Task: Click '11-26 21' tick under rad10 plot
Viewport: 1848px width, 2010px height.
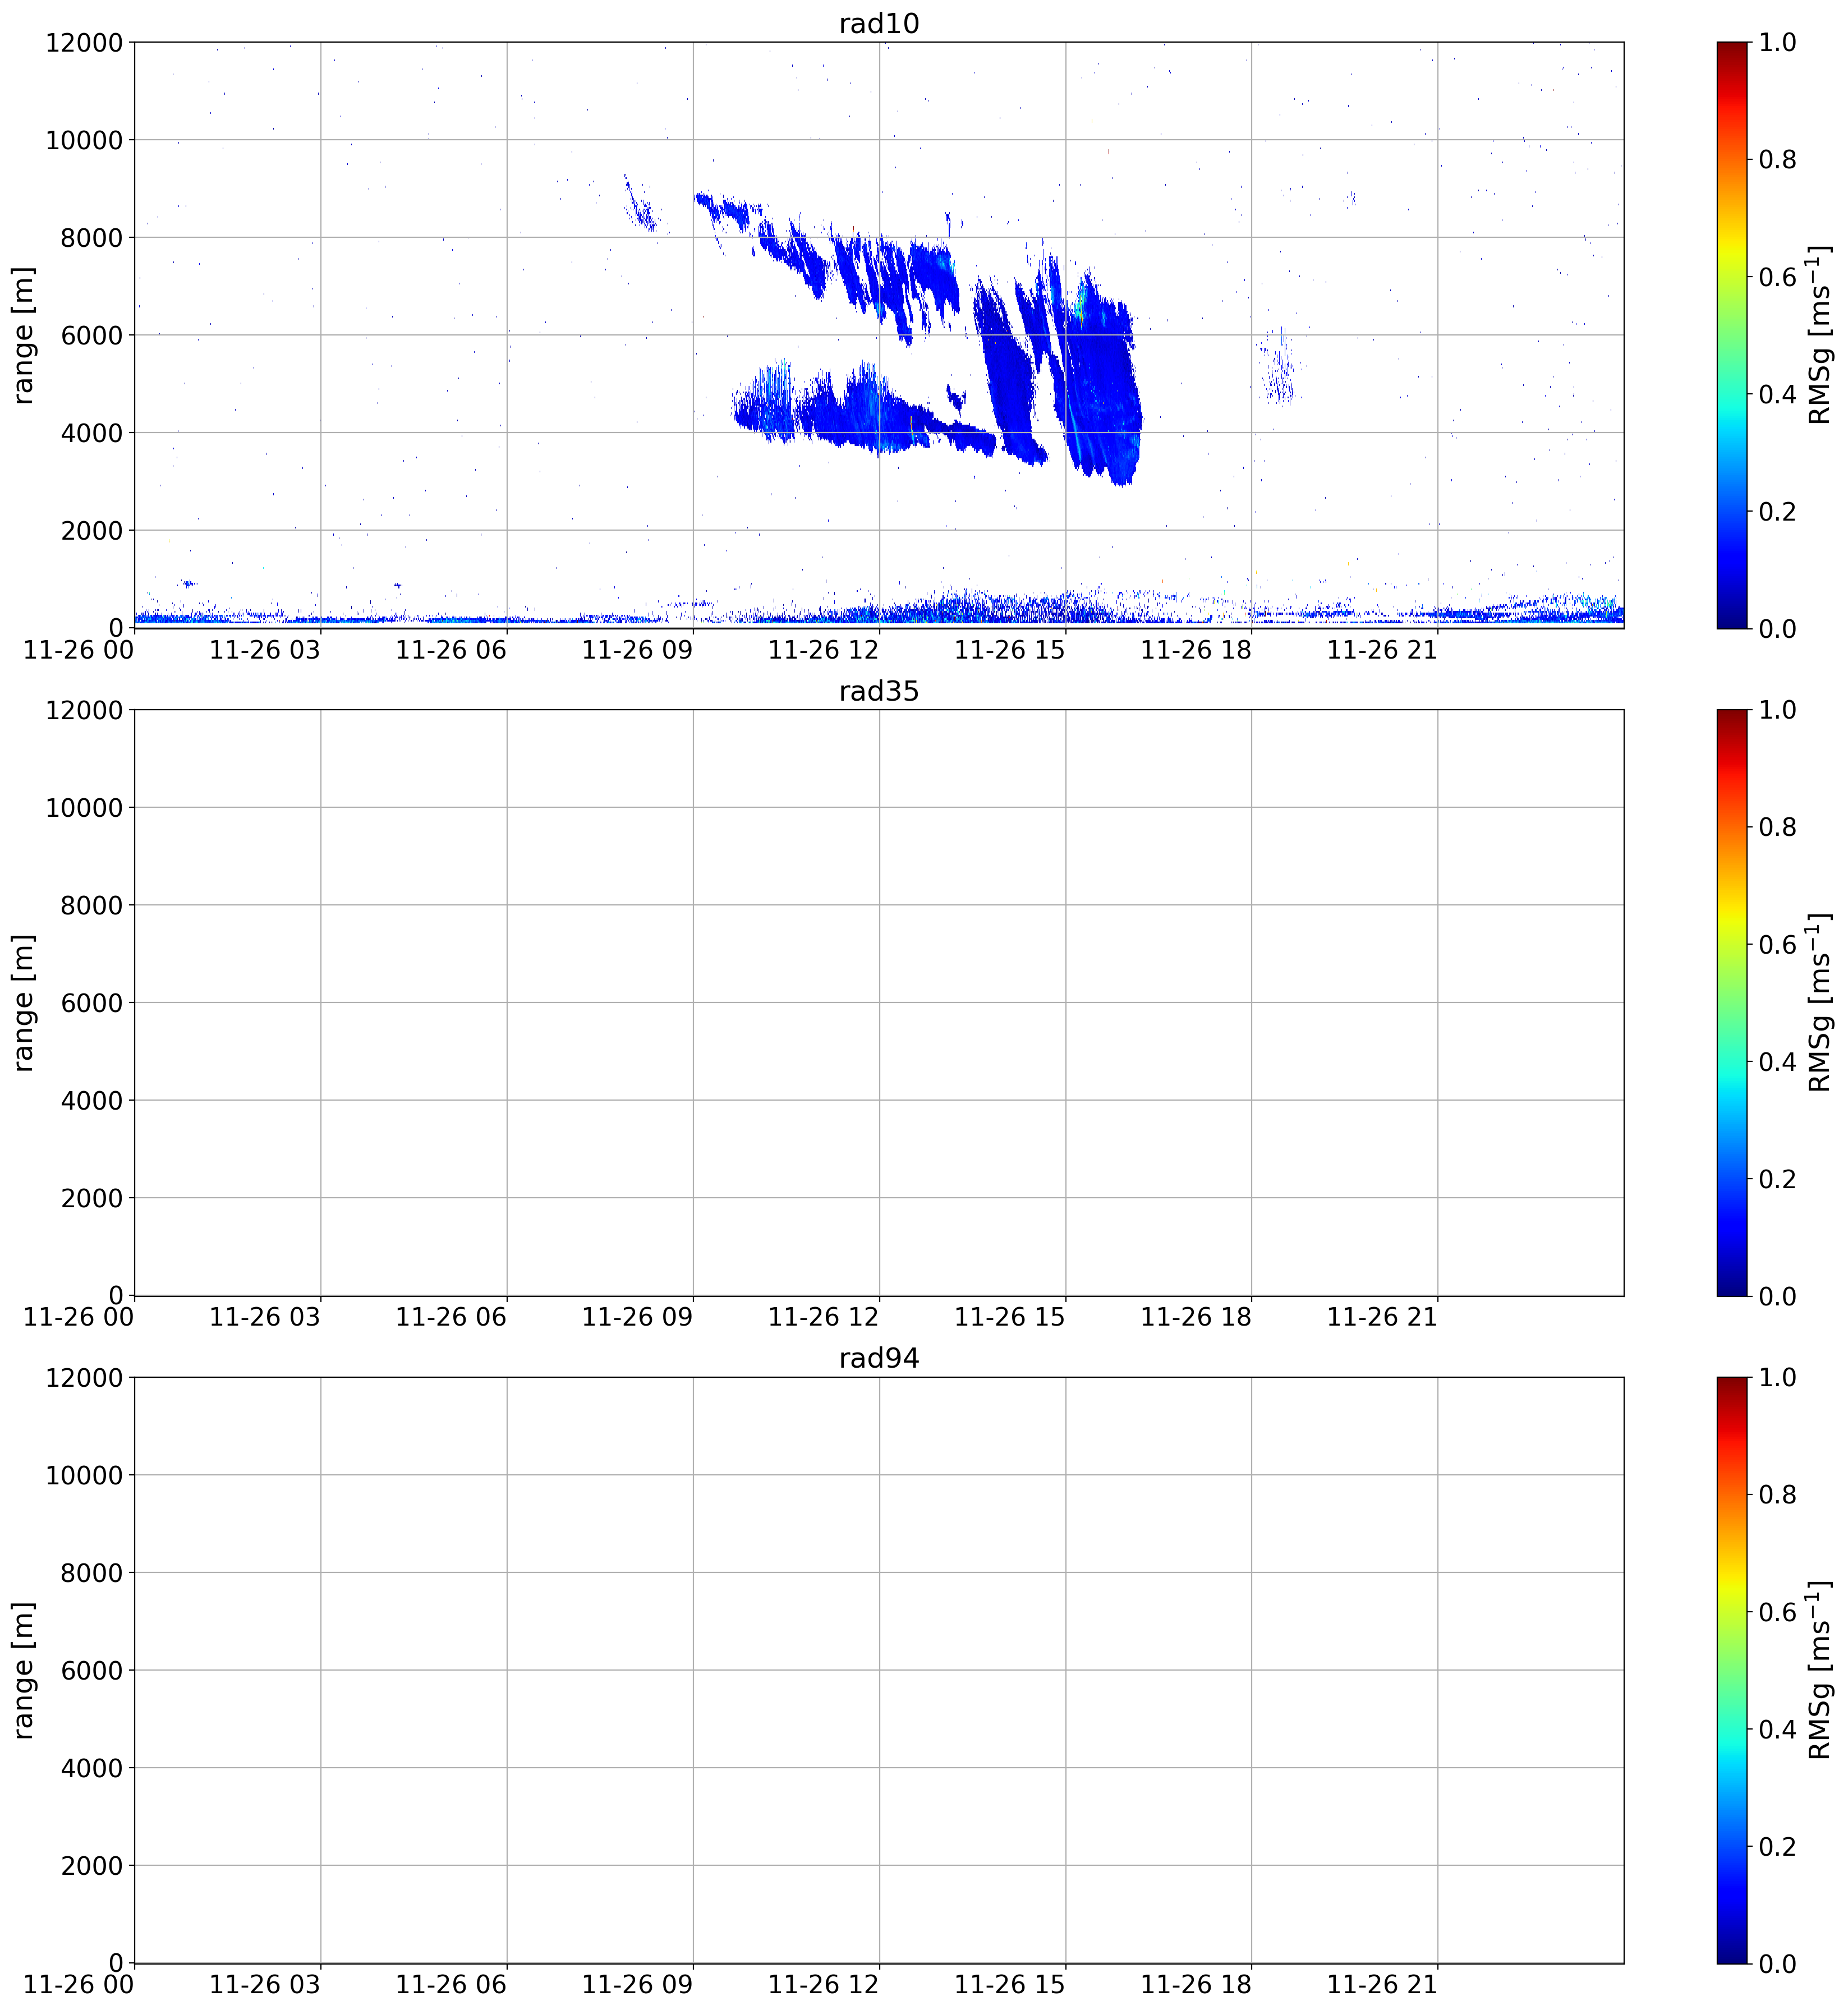Action: [1382, 650]
